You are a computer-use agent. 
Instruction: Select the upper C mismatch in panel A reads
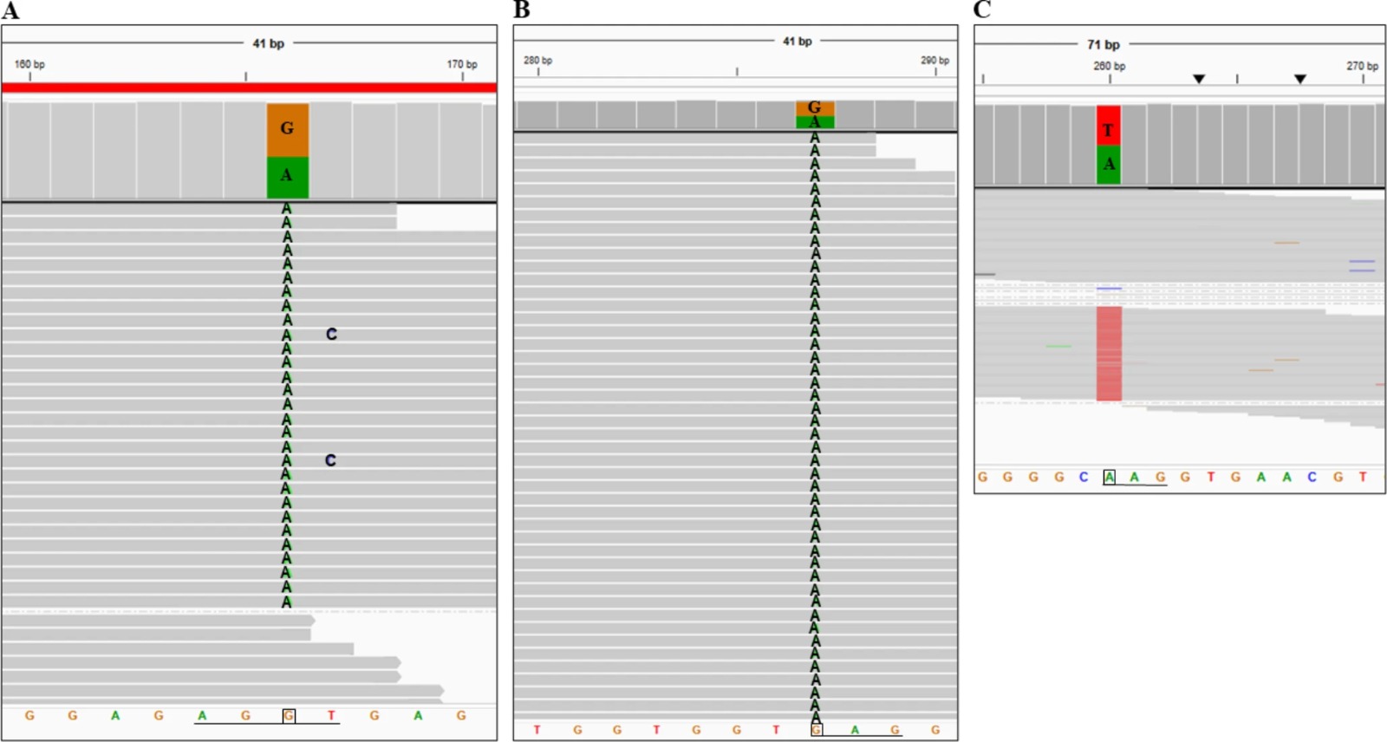click(331, 334)
